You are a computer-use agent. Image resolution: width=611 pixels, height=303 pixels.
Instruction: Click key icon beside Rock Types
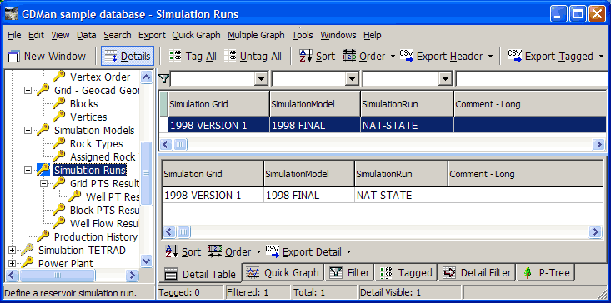(59, 143)
